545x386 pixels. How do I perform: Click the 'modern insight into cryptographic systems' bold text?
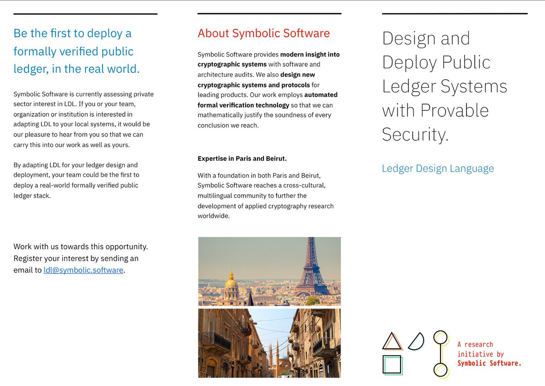coord(268,59)
